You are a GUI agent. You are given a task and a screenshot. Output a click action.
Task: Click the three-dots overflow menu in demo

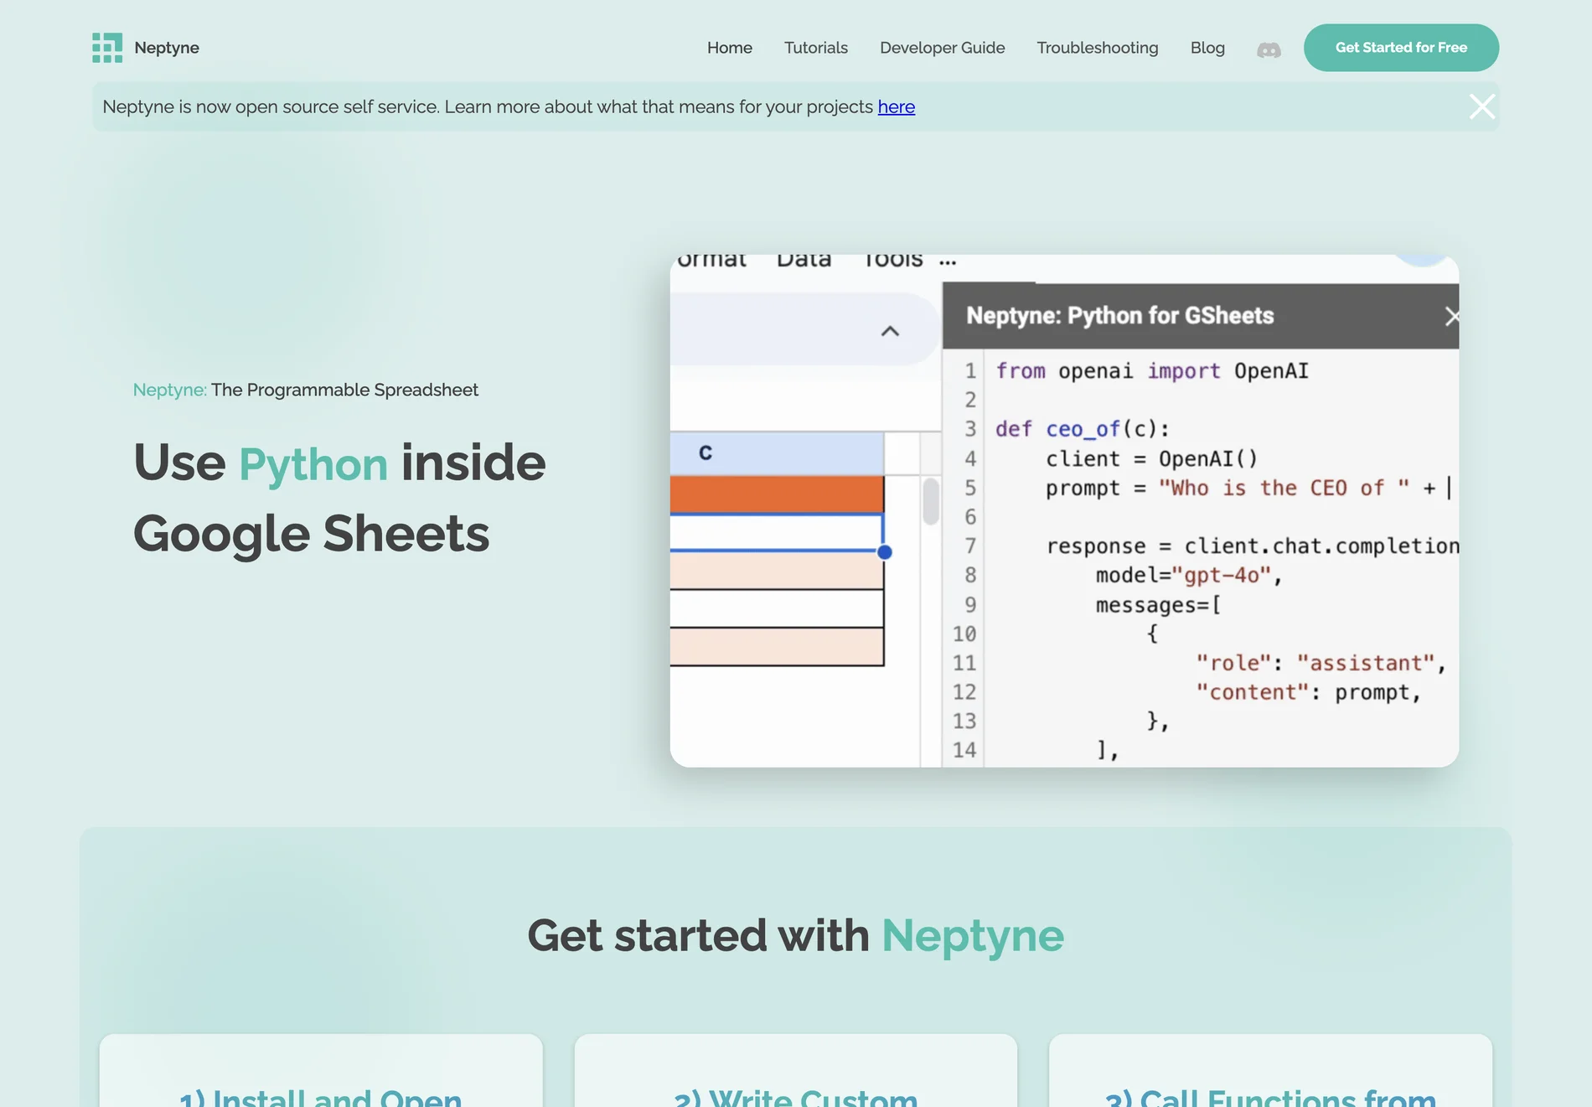click(947, 262)
